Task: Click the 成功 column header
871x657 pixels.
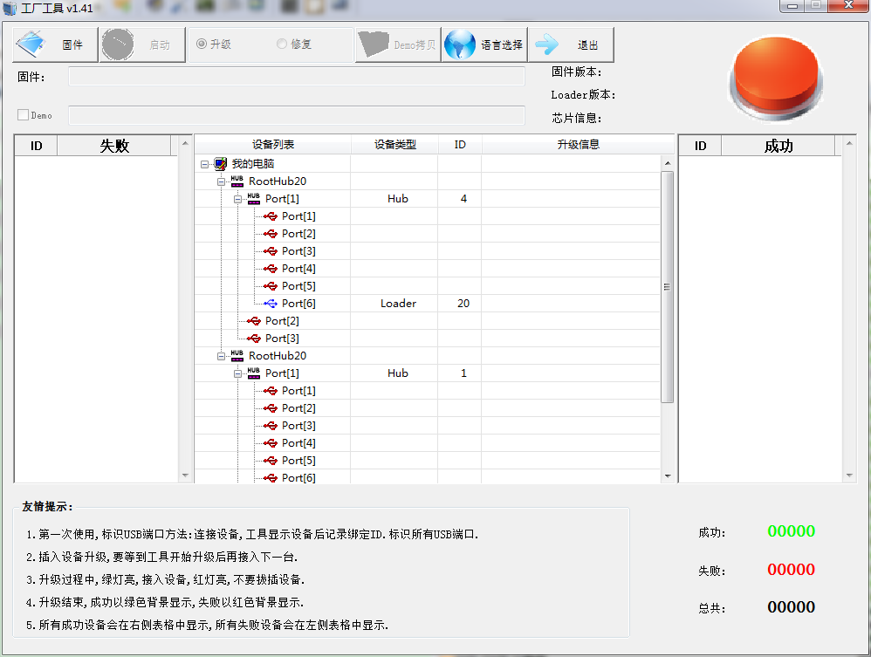Action: tap(778, 146)
